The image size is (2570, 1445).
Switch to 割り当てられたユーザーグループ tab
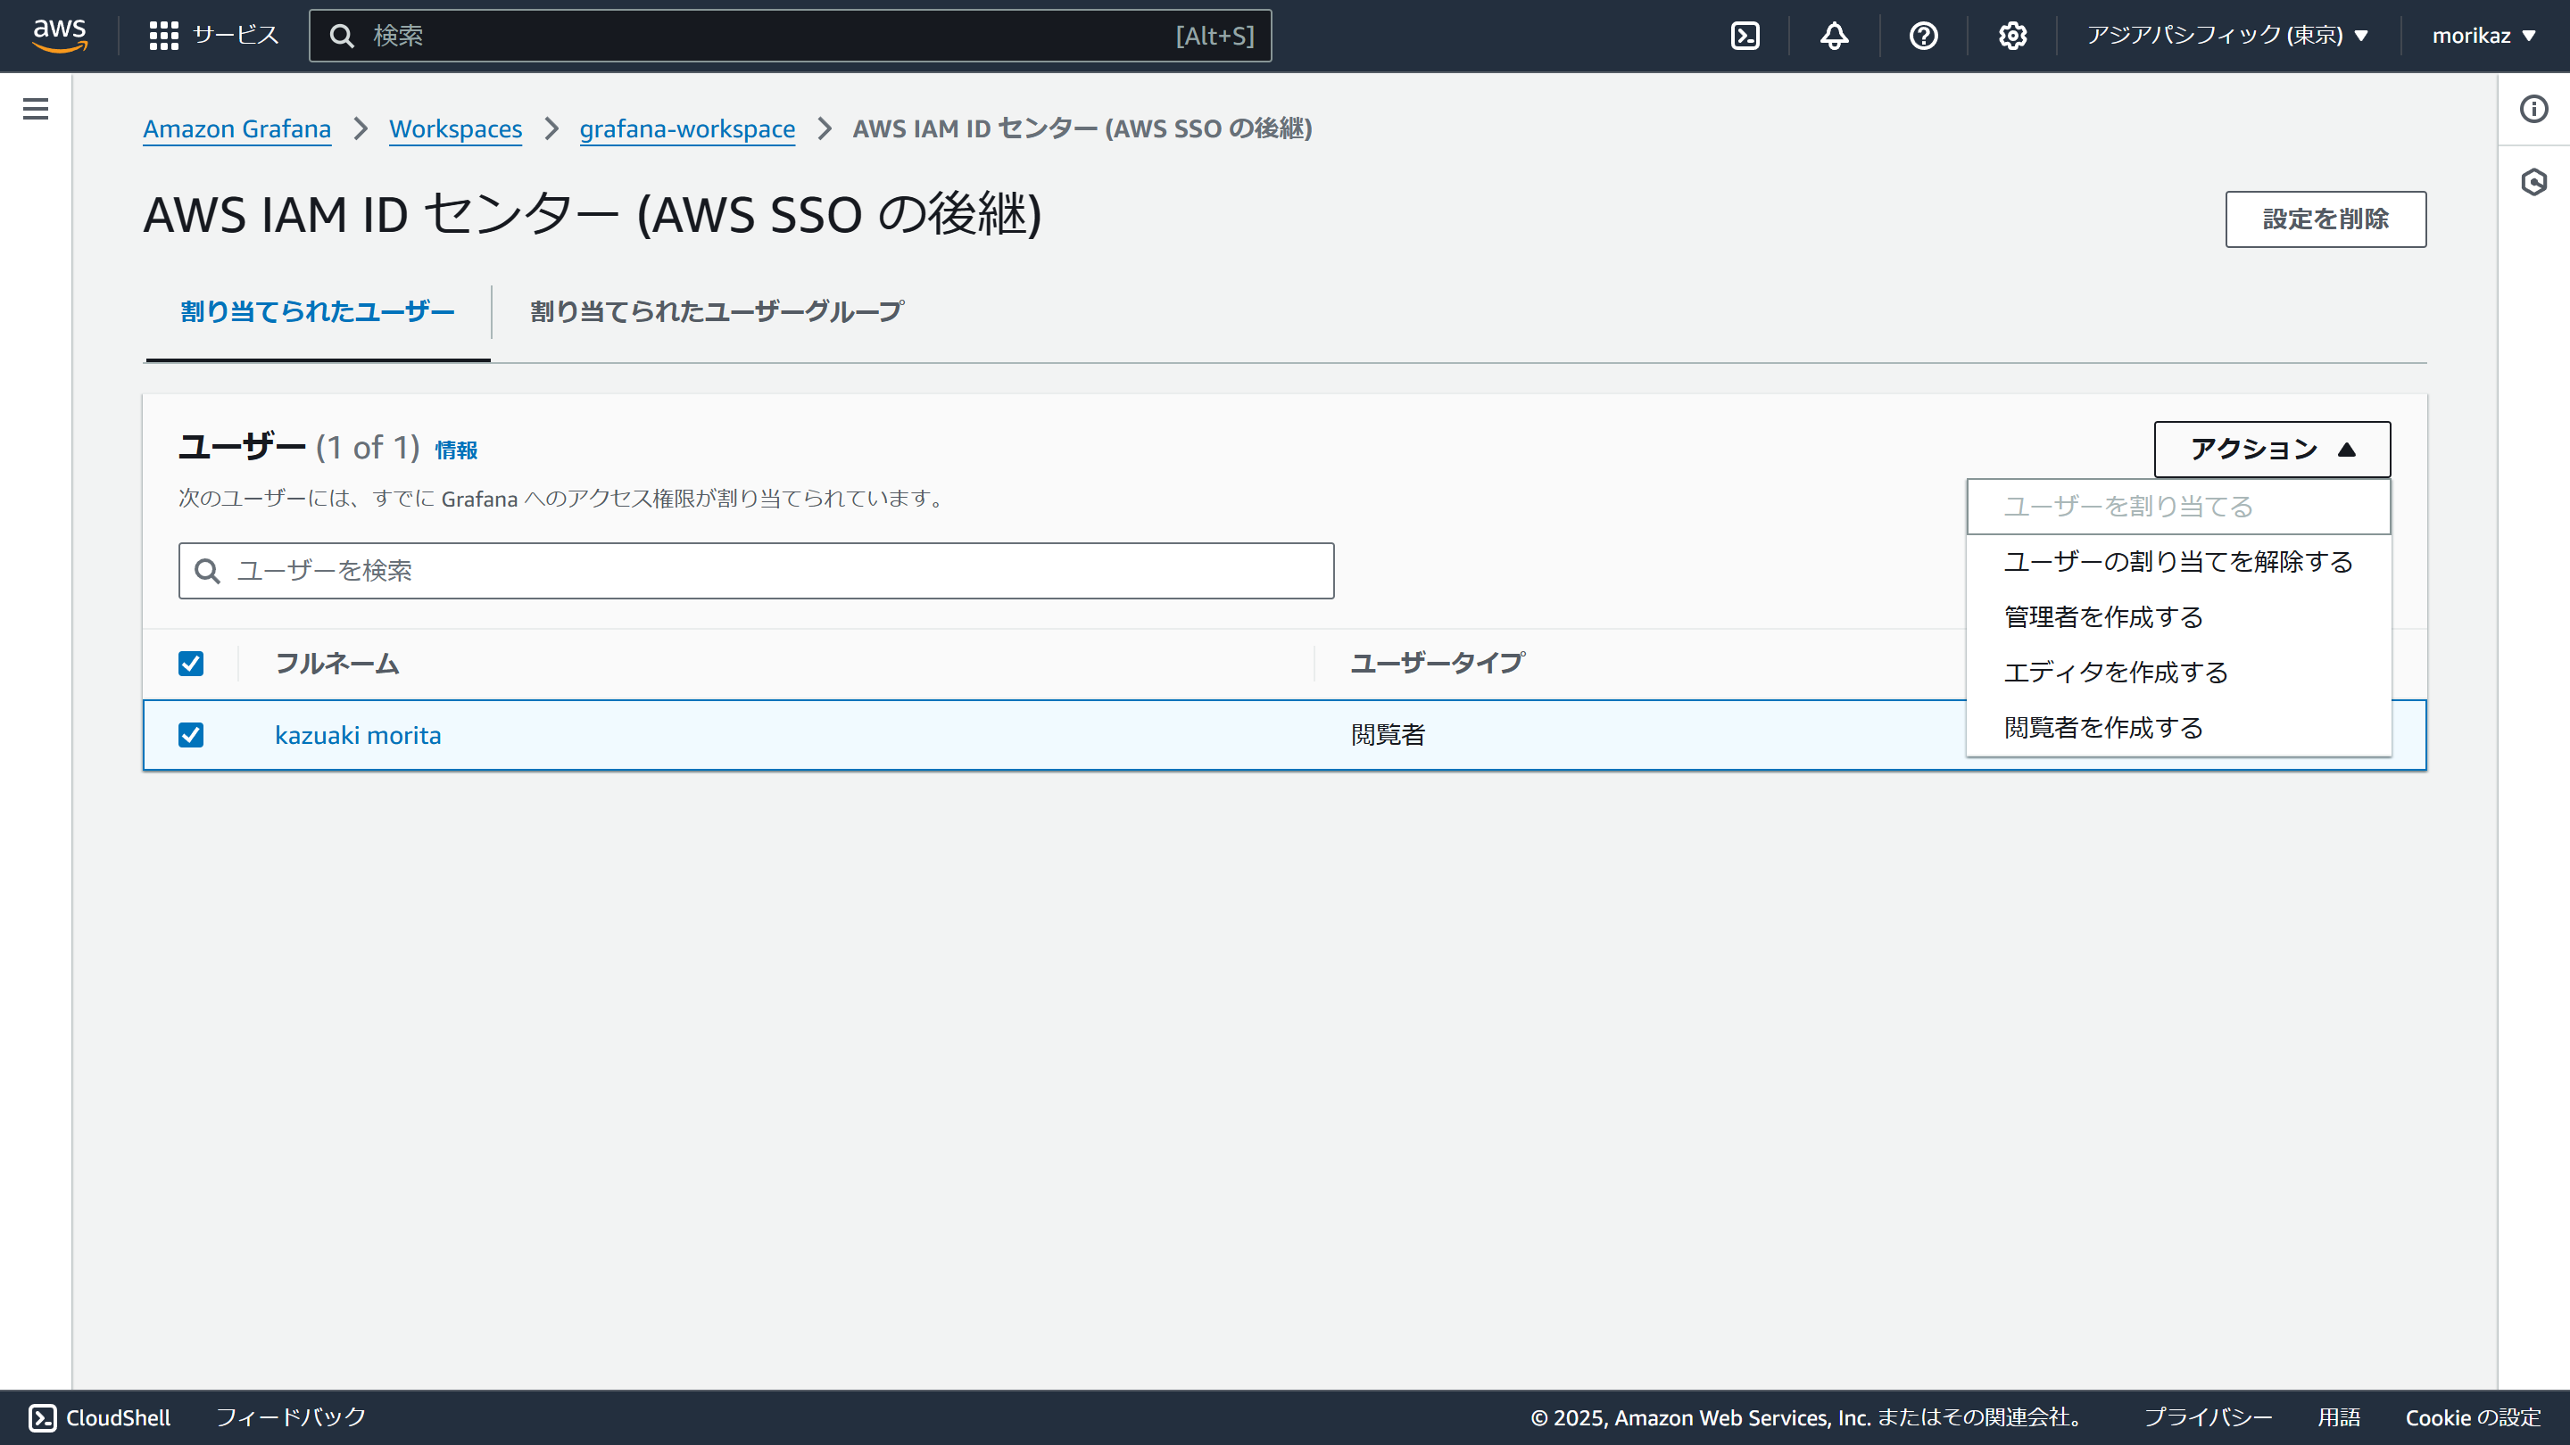(x=717, y=312)
